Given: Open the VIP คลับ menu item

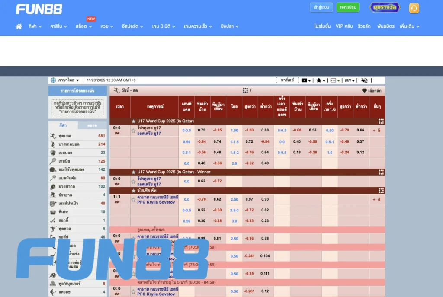Looking at the screenshot, I should coord(344,26).
